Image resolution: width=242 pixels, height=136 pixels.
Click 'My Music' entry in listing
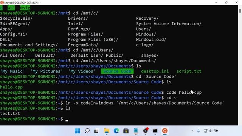point(12,71)
